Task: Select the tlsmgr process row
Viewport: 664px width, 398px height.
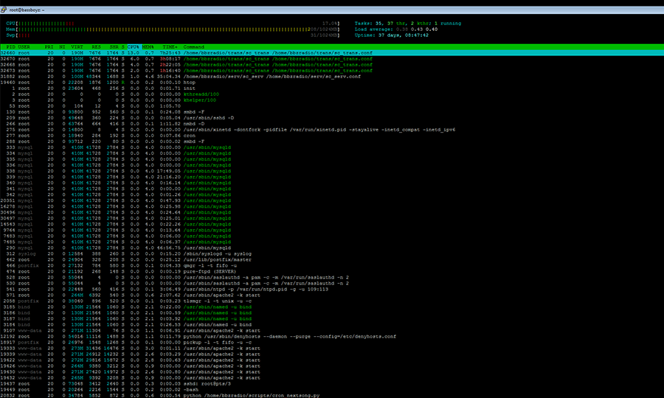Action: click(x=332, y=301)
